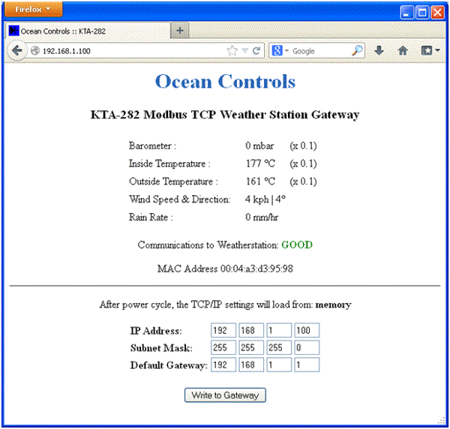Maximize the Firefox window
The width and height of the screenshot is (450, 429).
(x=422, y=13)
